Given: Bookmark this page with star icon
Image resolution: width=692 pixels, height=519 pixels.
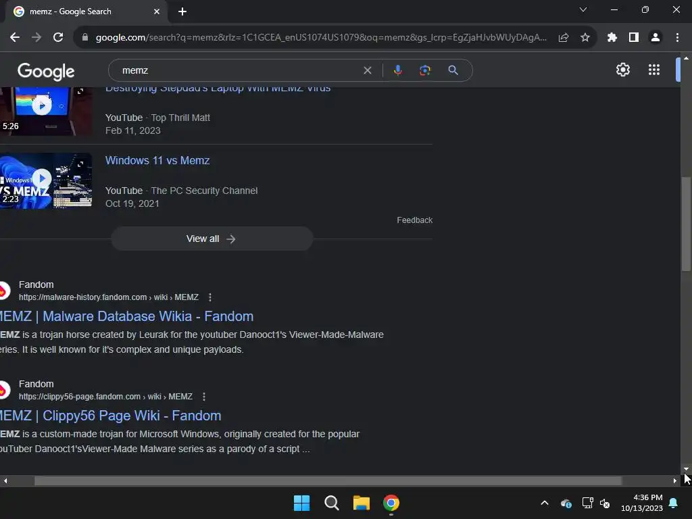Looking at the screenshot, I should coord(585,38).
